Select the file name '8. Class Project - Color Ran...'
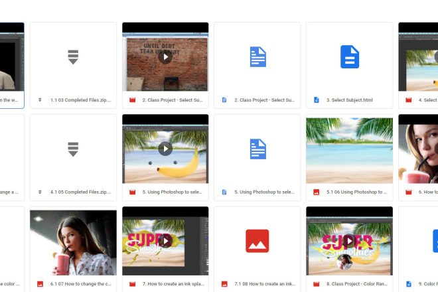 coord(357,284)
